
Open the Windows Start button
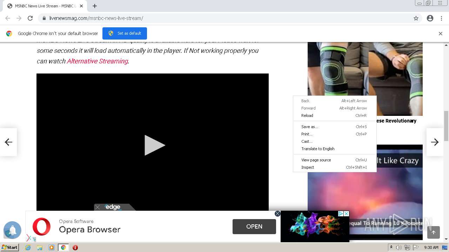click(10, 247)
